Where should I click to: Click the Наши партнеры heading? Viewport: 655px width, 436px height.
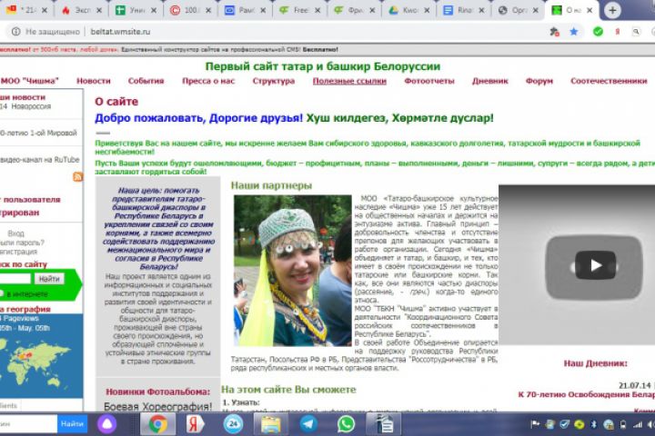(x=271, y=185)
